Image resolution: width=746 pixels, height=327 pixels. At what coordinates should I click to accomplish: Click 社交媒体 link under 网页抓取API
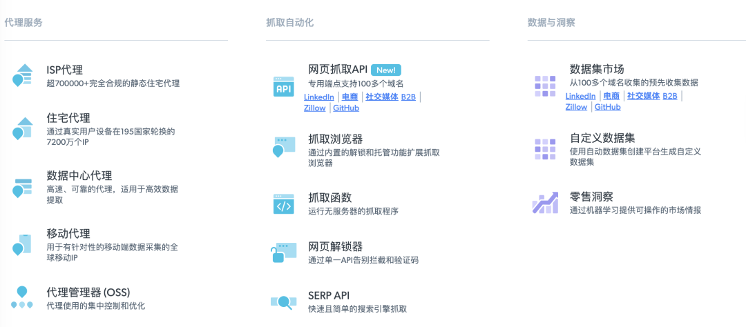(x=382, y=97)
